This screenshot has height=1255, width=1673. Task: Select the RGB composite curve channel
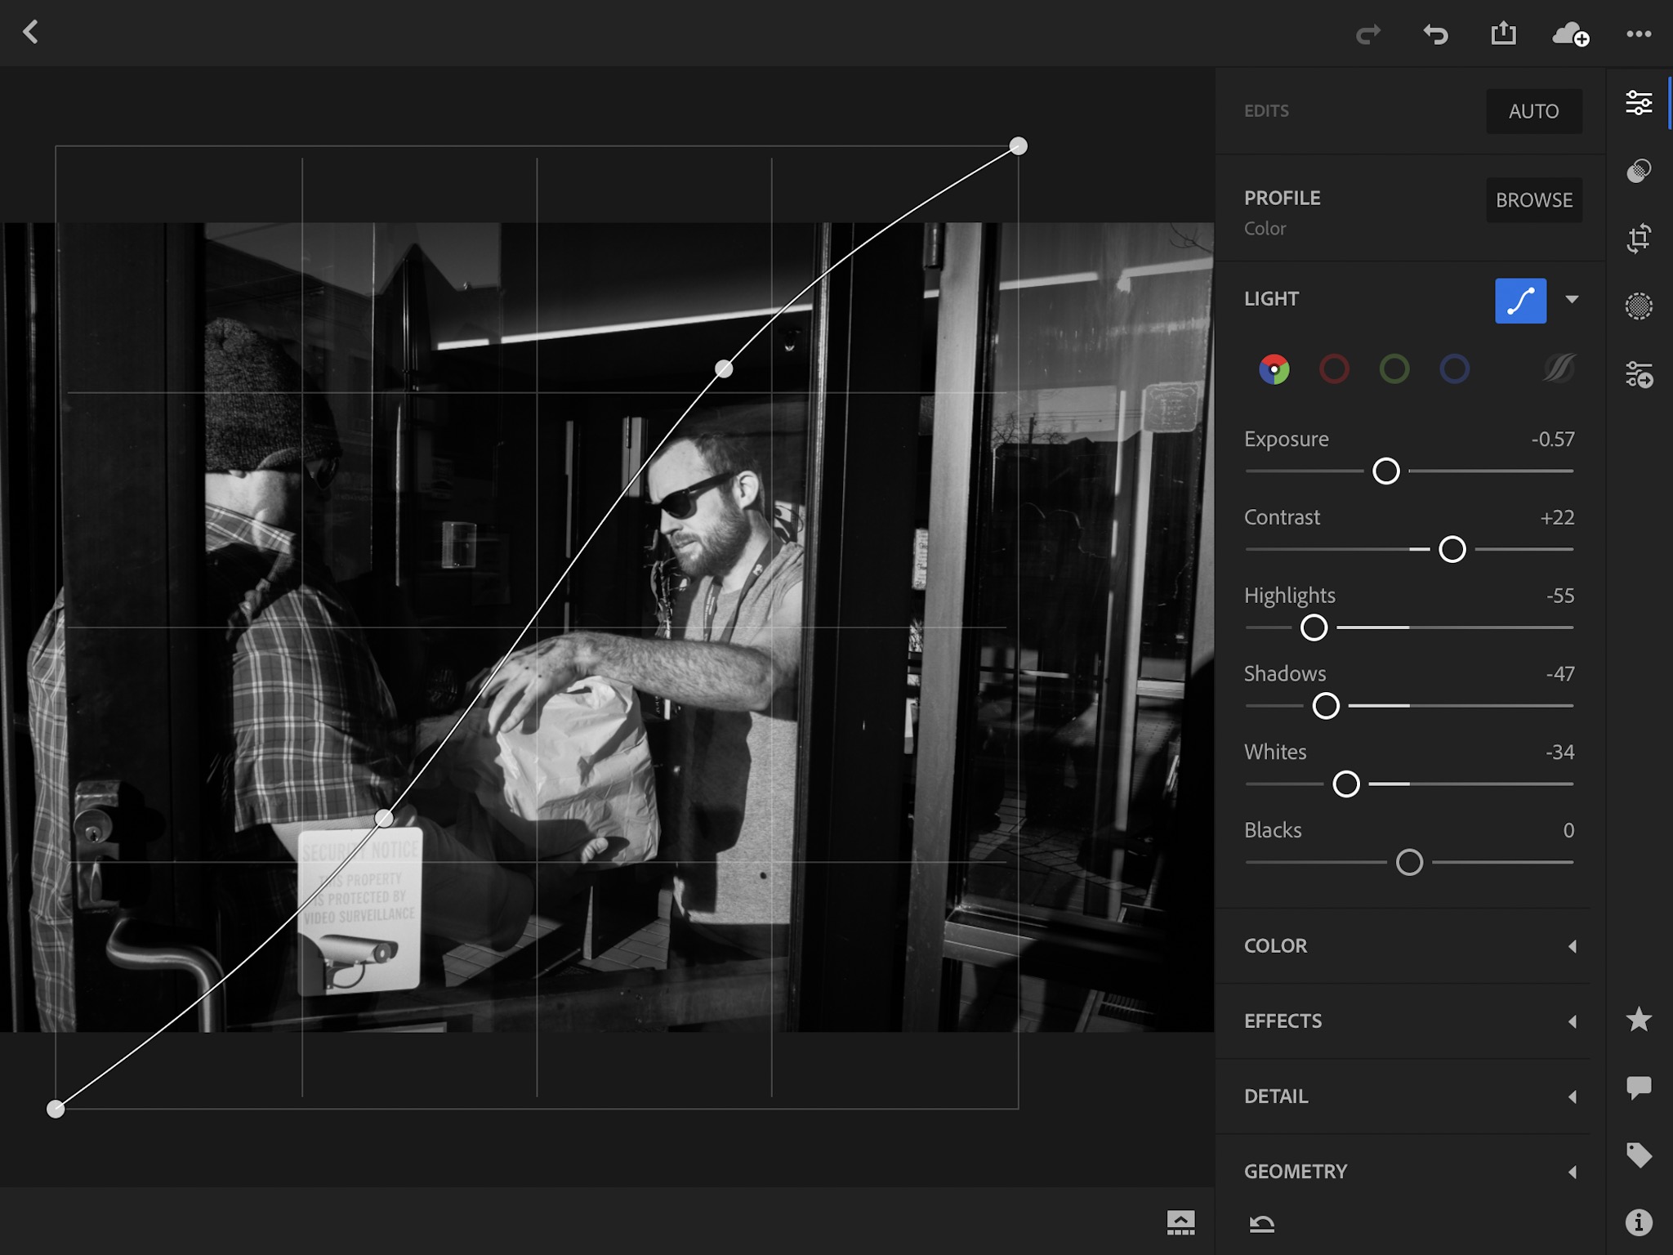click(x=1274, y=369)
